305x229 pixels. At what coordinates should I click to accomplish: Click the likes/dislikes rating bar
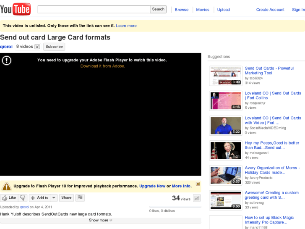click(x=175, y=207)
